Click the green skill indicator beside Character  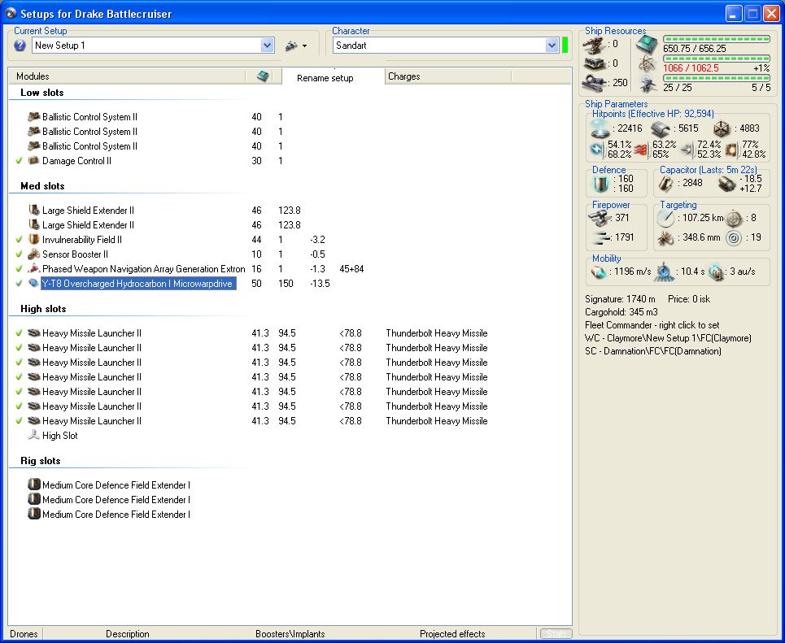[565, 45]
